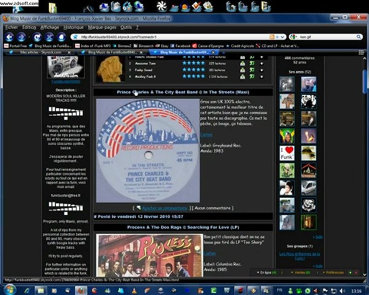
Task: Open the Outils menu
Action: click(x=126, y=27)
